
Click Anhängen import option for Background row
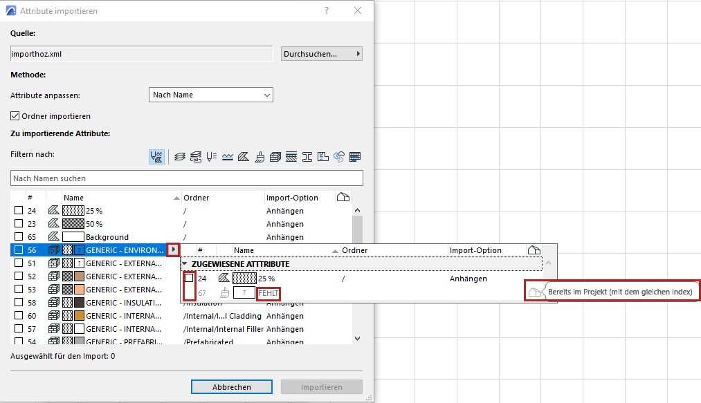[x=285, y=237]
